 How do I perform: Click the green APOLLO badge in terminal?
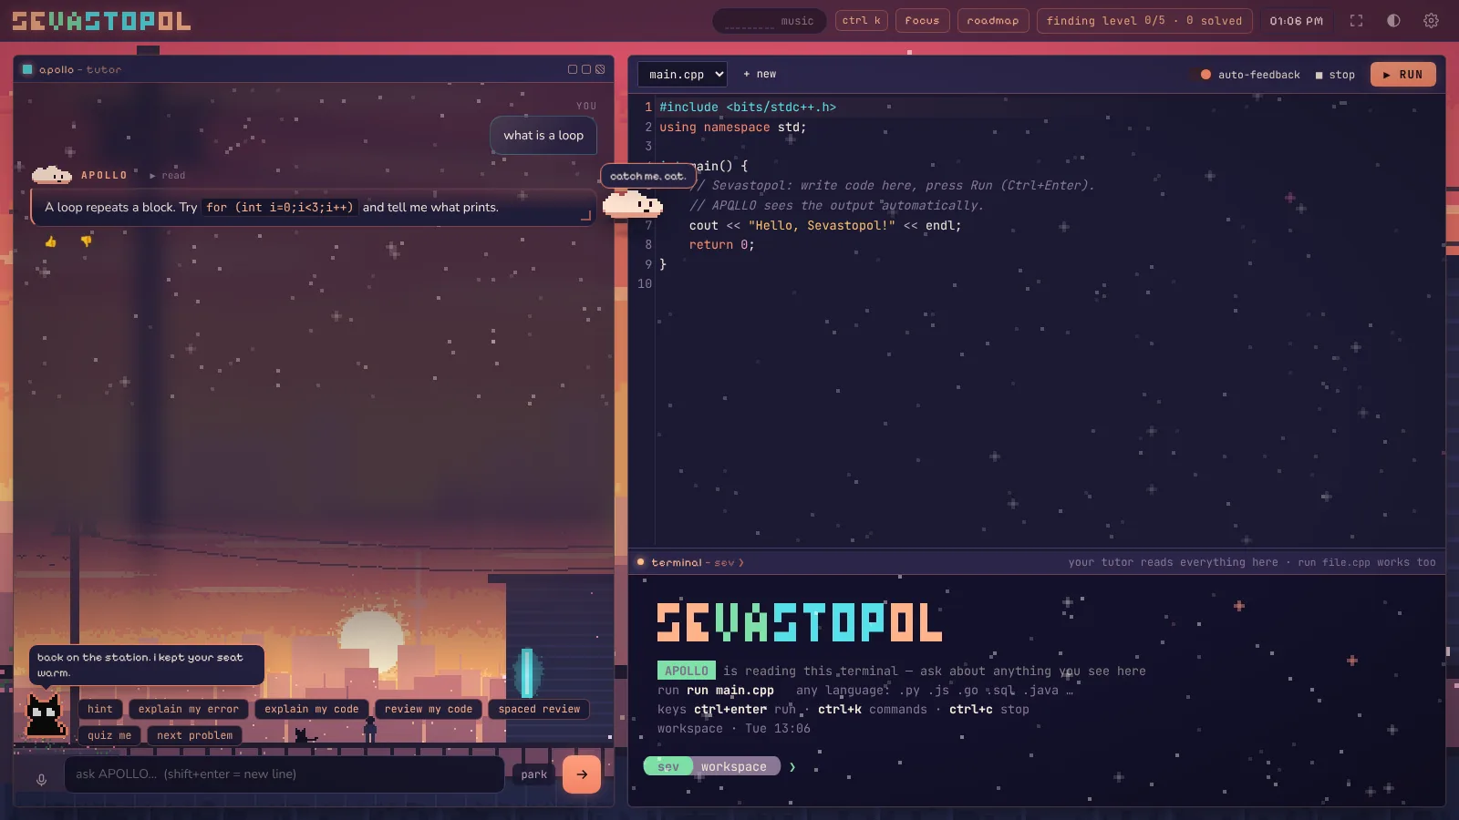(687, 671)
